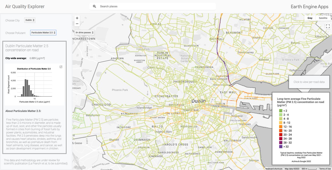Image resolution: width=332 pixels, height=170 pixels.
Task: Zoom out the map with minus button
Action: 77,24
